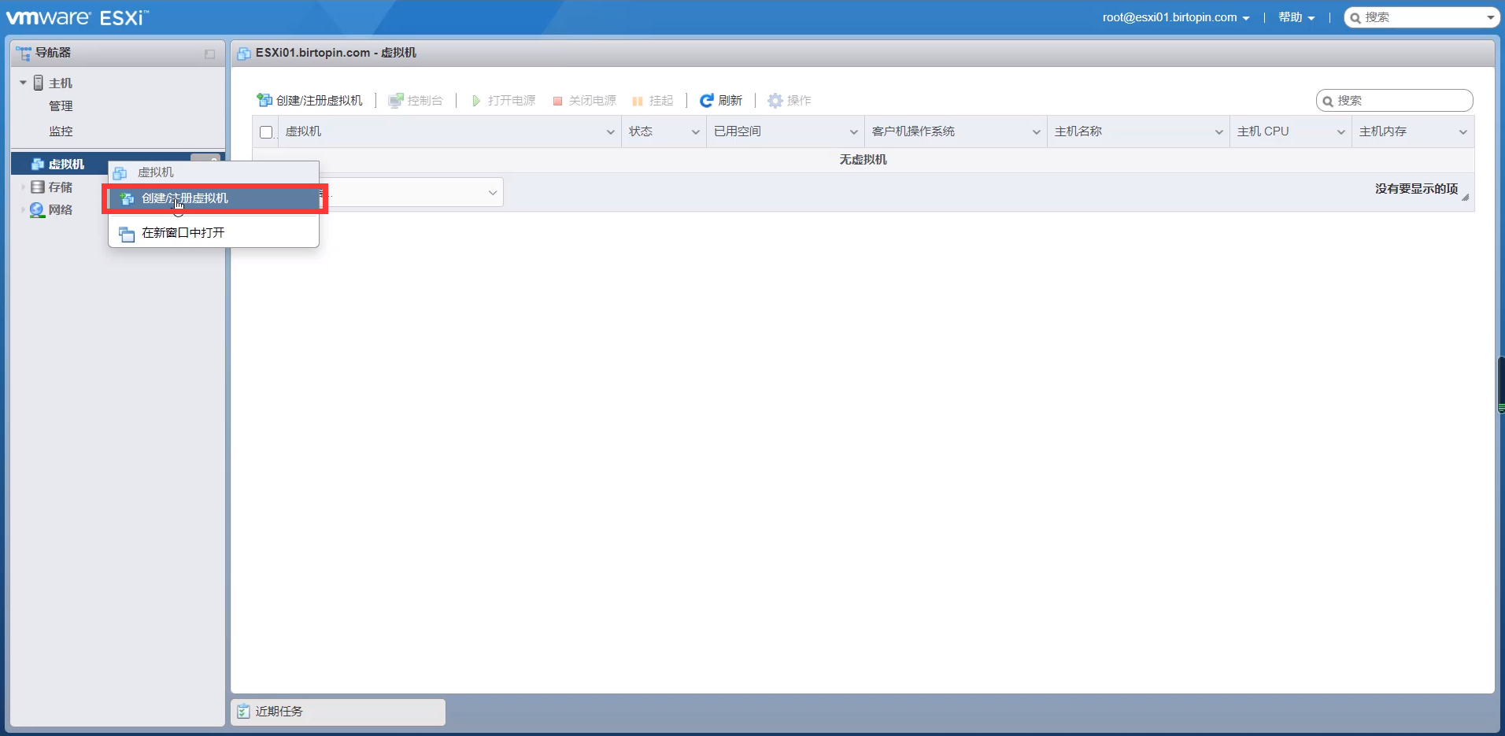Select 存储 in the navigator tree
Screen dimensions: 1505x736
(x=61, y=187)
